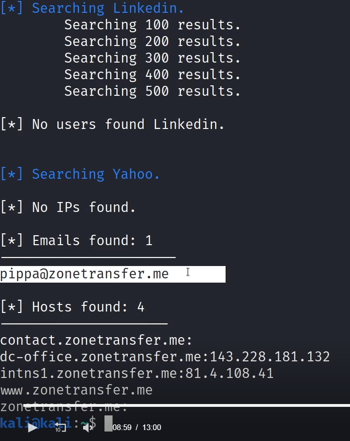Click the contact.zonetransfer.me host line

(x=96, y=340)
